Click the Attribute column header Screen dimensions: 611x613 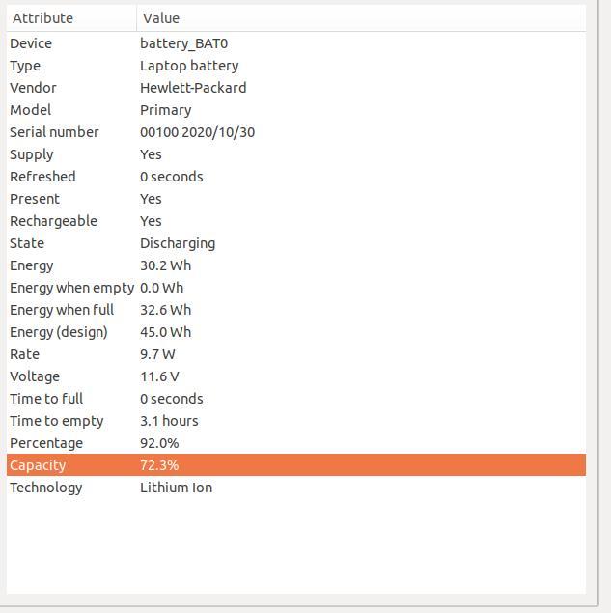(71, 18)
